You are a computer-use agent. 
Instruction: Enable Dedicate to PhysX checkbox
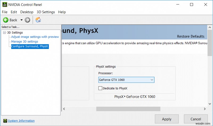click(x=100, y=88)
